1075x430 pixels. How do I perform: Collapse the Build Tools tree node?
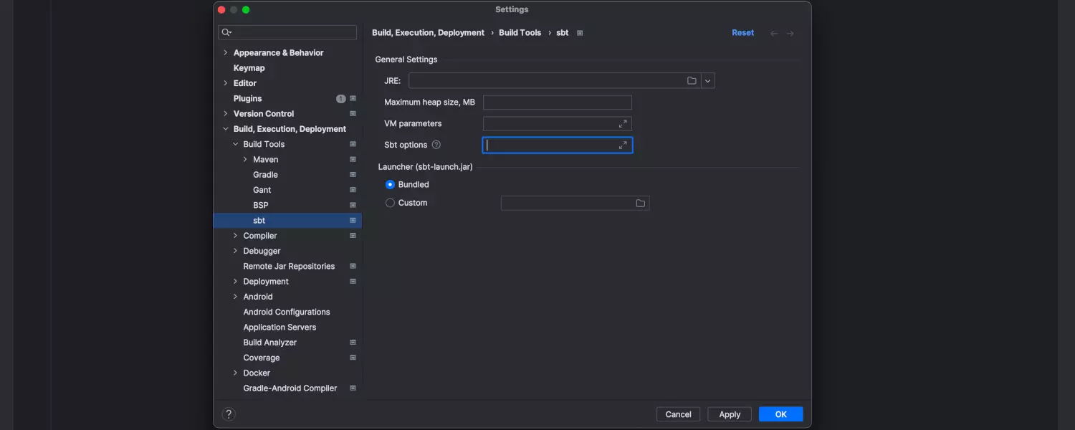coord(236,145)
